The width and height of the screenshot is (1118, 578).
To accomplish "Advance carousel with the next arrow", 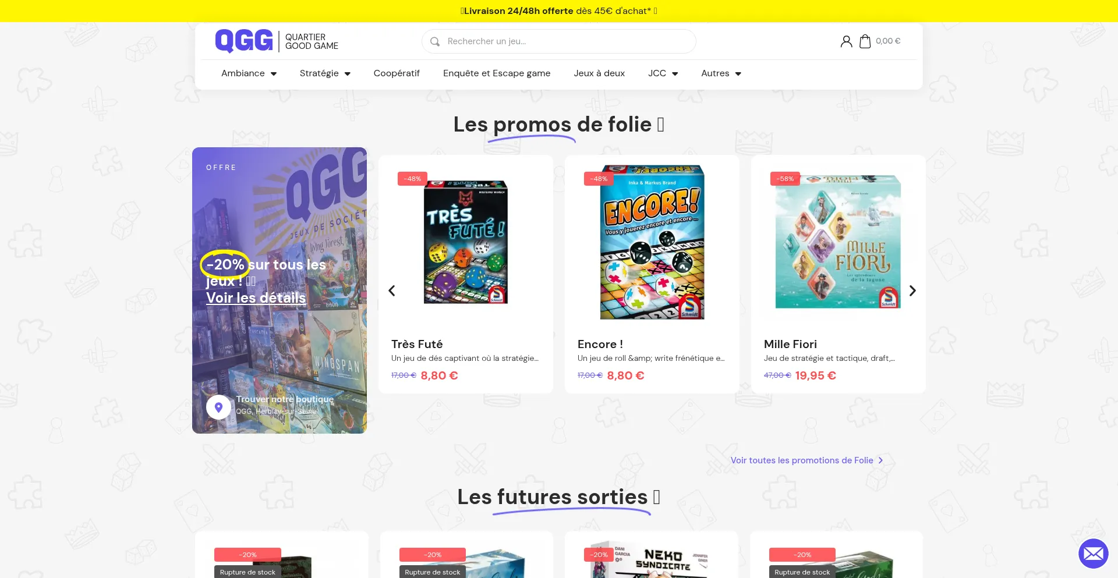I will click(912, 290).
